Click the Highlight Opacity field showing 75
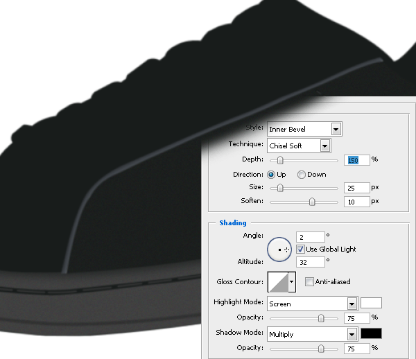This screenshot has height=359, width=416. click(356, 318)
